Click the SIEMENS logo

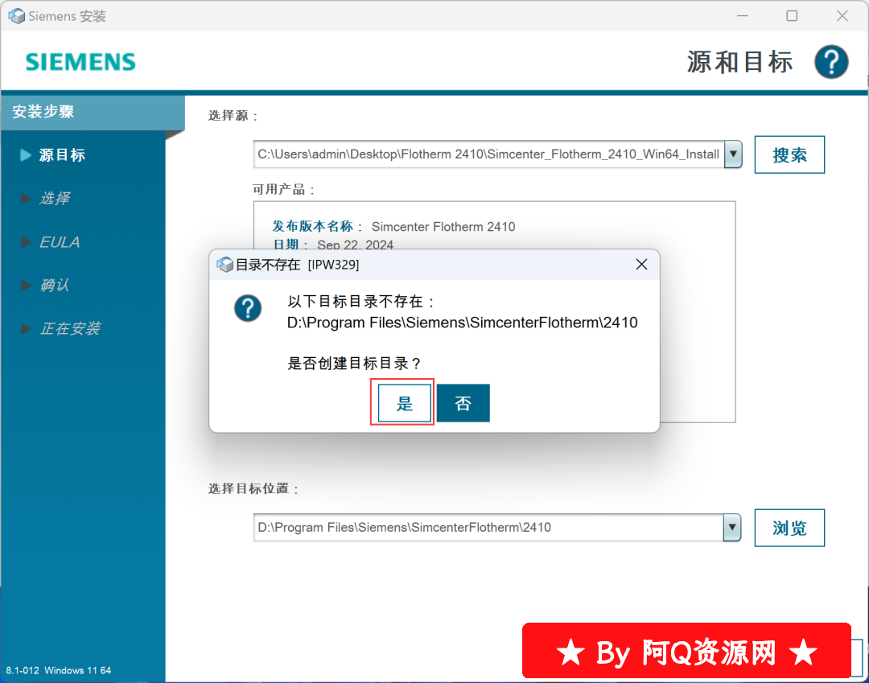pos(81,62)
